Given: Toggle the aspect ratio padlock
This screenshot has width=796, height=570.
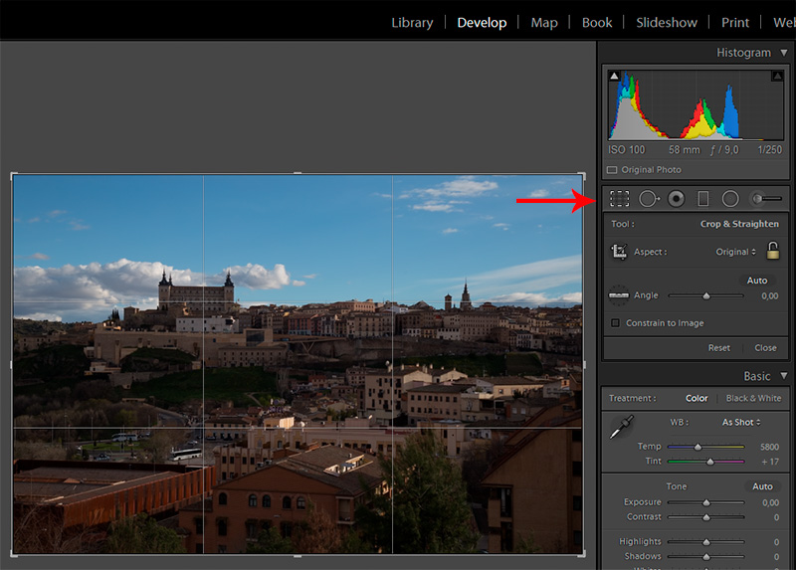Looking at the screenshot, I should [x=773, y=251].
